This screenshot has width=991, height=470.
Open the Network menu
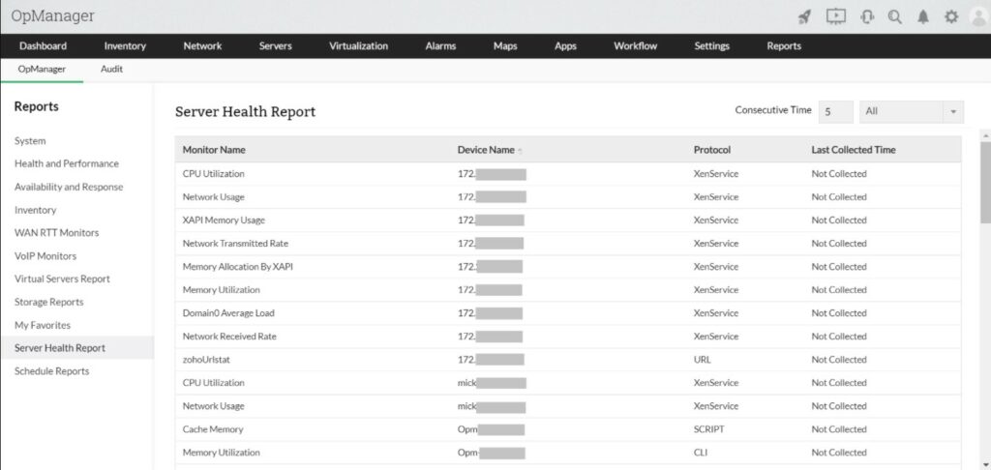202,46
